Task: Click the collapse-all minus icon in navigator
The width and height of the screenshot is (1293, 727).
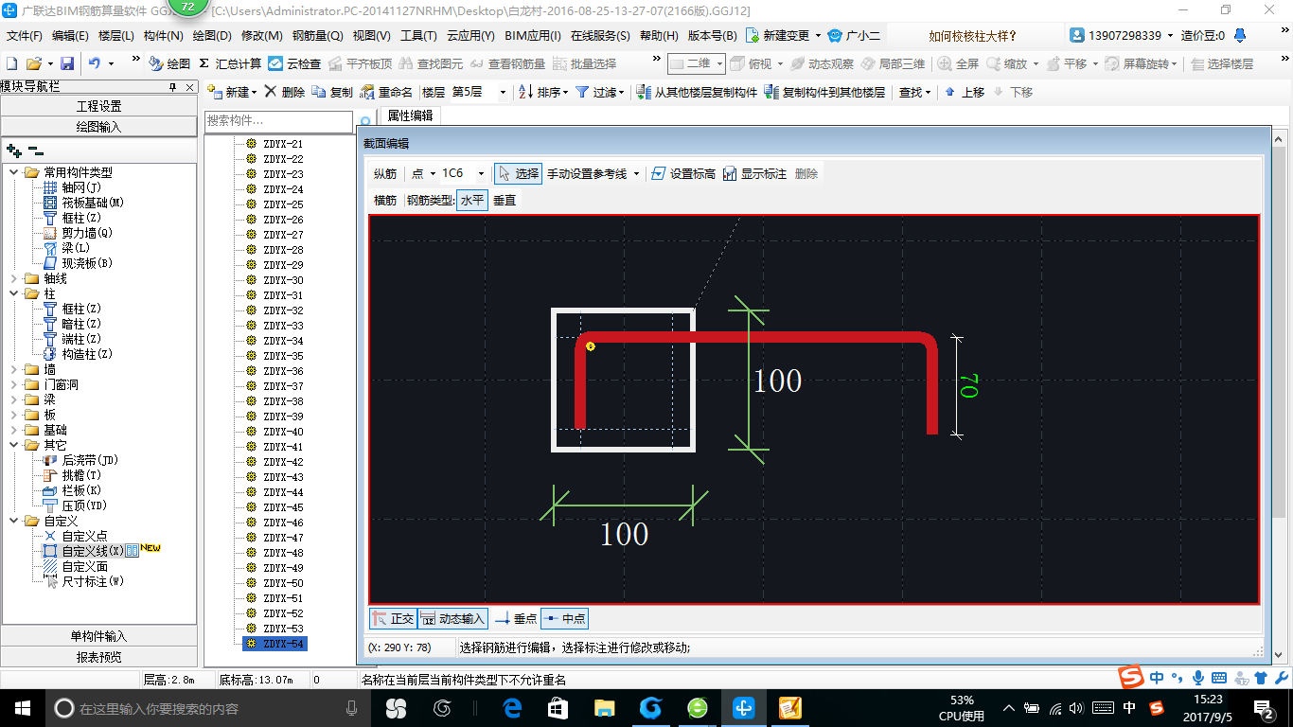Action: click(35, 150)
